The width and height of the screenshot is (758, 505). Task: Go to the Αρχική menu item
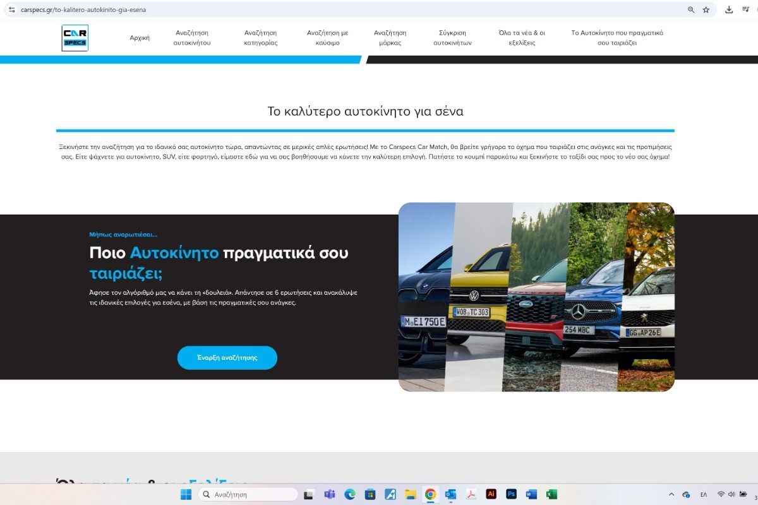pos(140,38)
